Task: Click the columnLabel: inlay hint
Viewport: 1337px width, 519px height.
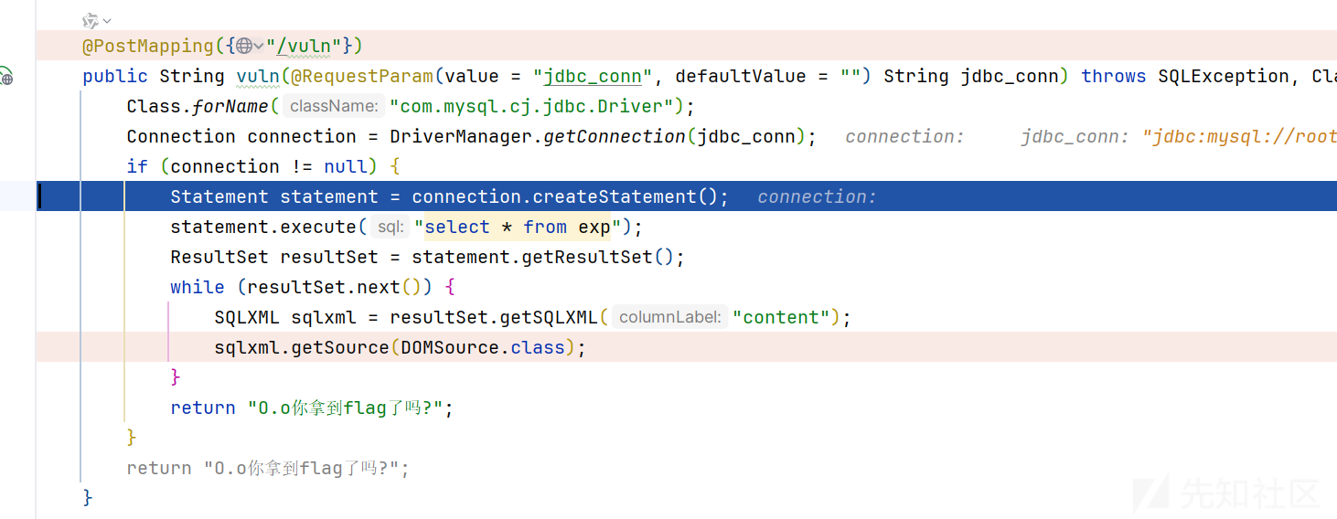Action: [x=670, y=317]
